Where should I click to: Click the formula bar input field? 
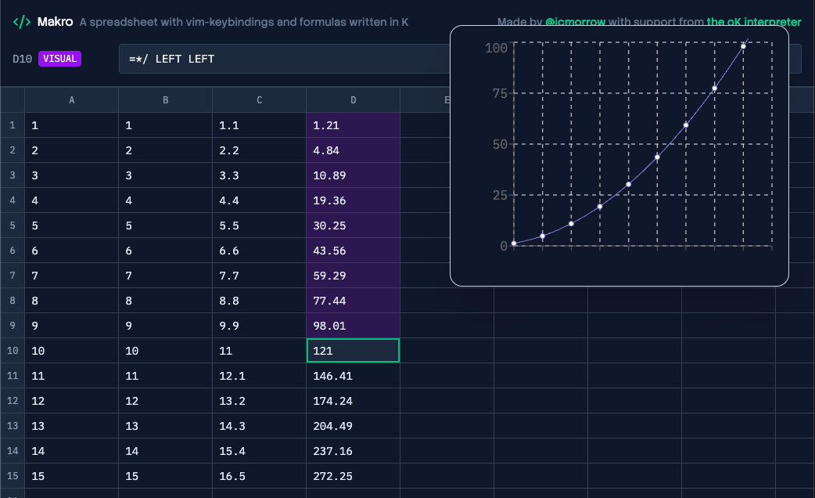(282, 59)
